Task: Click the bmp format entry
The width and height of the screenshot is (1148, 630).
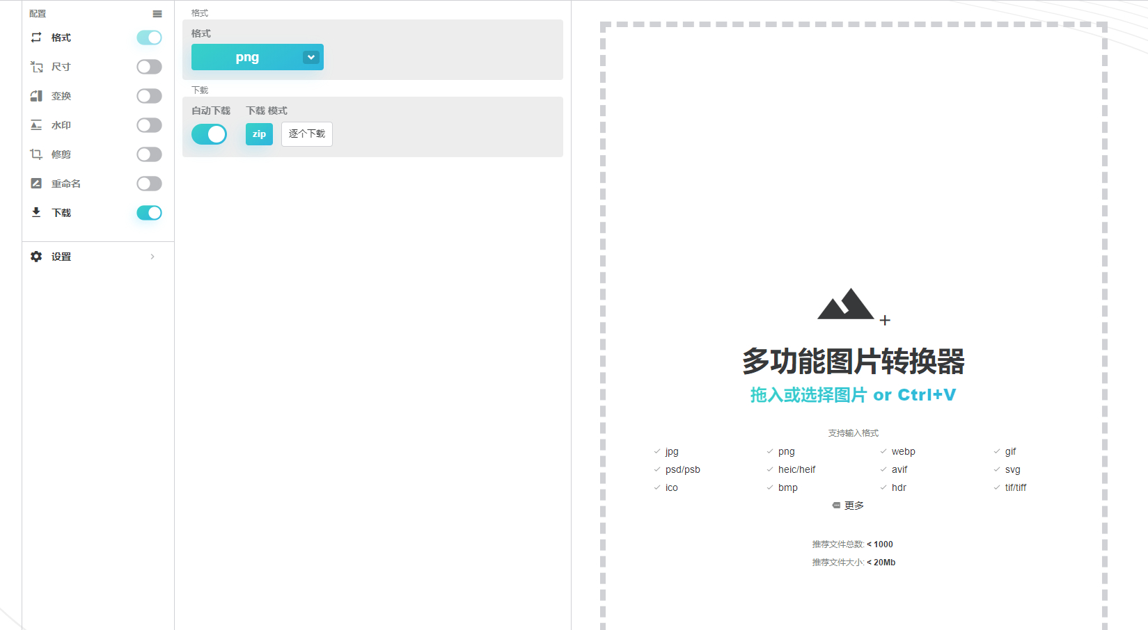Action: click(x=788, y=487)
